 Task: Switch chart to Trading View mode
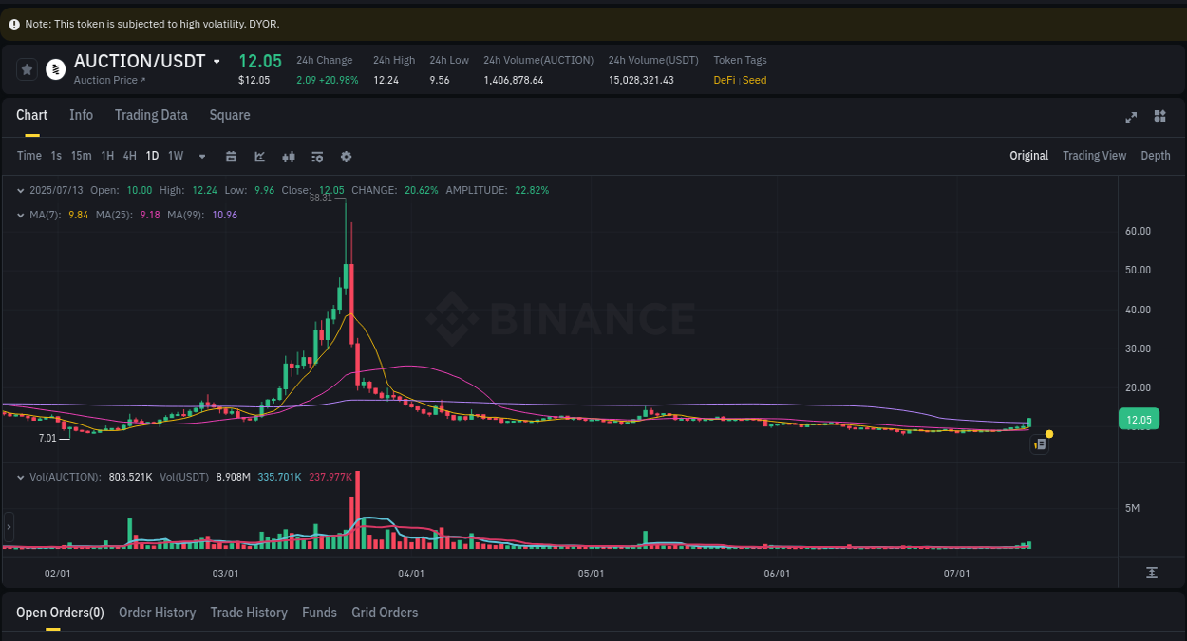pos(1094,156)
